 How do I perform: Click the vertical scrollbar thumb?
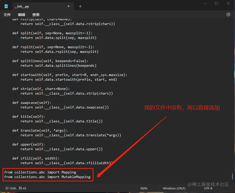[x=232, y=177]
